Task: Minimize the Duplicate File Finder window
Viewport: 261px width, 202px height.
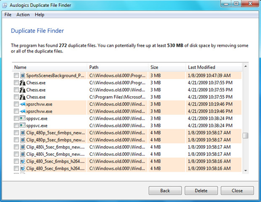Action: 226,4
